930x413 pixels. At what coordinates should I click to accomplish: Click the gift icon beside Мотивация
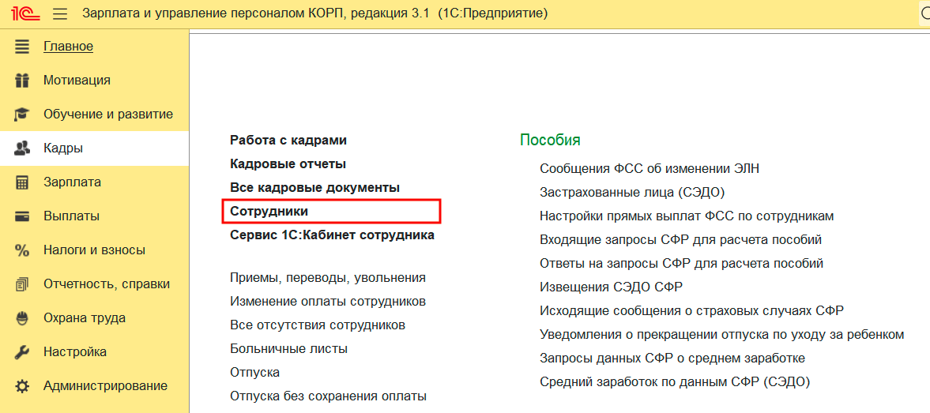pyautogui.click(x=22, y=80)
